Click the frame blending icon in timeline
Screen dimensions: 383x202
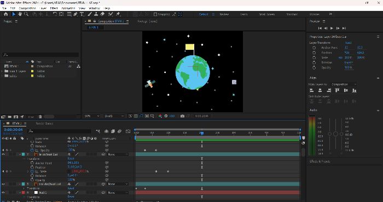[113, 131]
